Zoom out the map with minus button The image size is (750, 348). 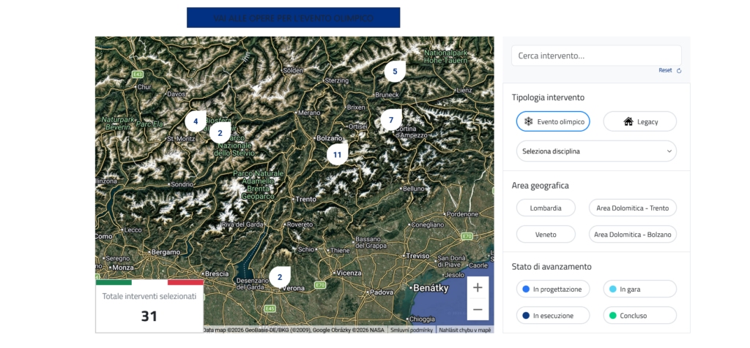[478, 310]
